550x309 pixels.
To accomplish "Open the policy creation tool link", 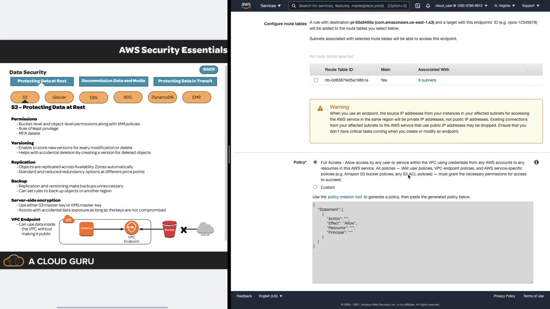I will click(345, 197).
